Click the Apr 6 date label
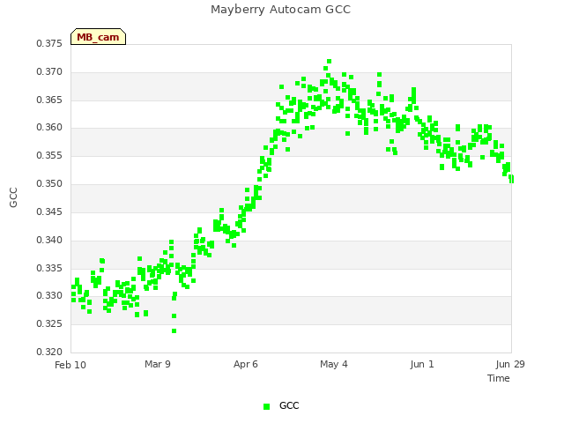 coord(246,364)
